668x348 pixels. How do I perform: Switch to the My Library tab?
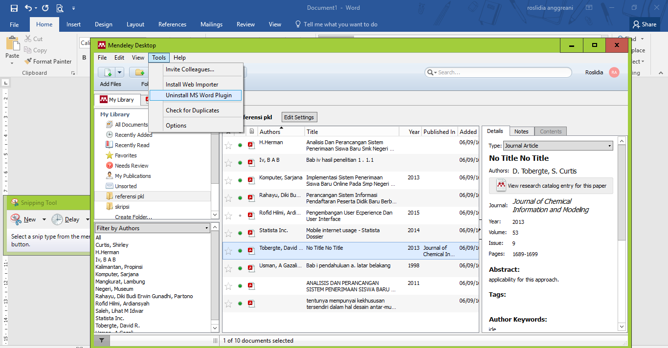117,100
